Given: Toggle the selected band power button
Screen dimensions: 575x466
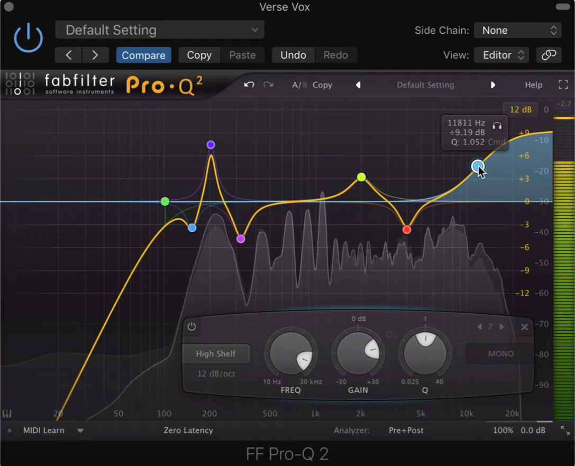Looking at the screenshot, I should point(191,327).
